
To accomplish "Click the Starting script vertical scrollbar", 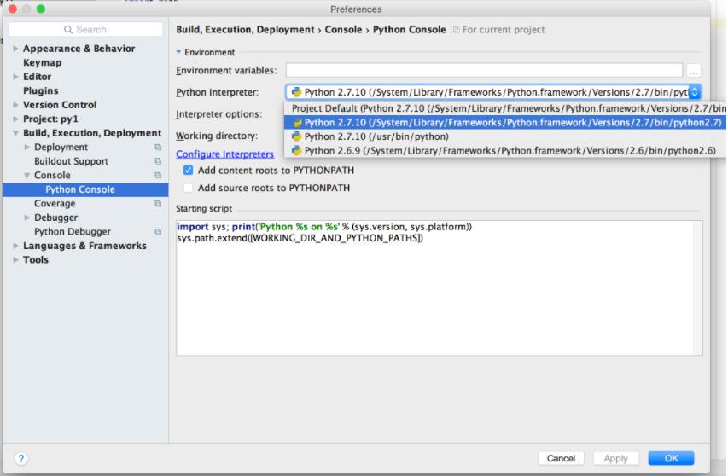I will point(698,288).
